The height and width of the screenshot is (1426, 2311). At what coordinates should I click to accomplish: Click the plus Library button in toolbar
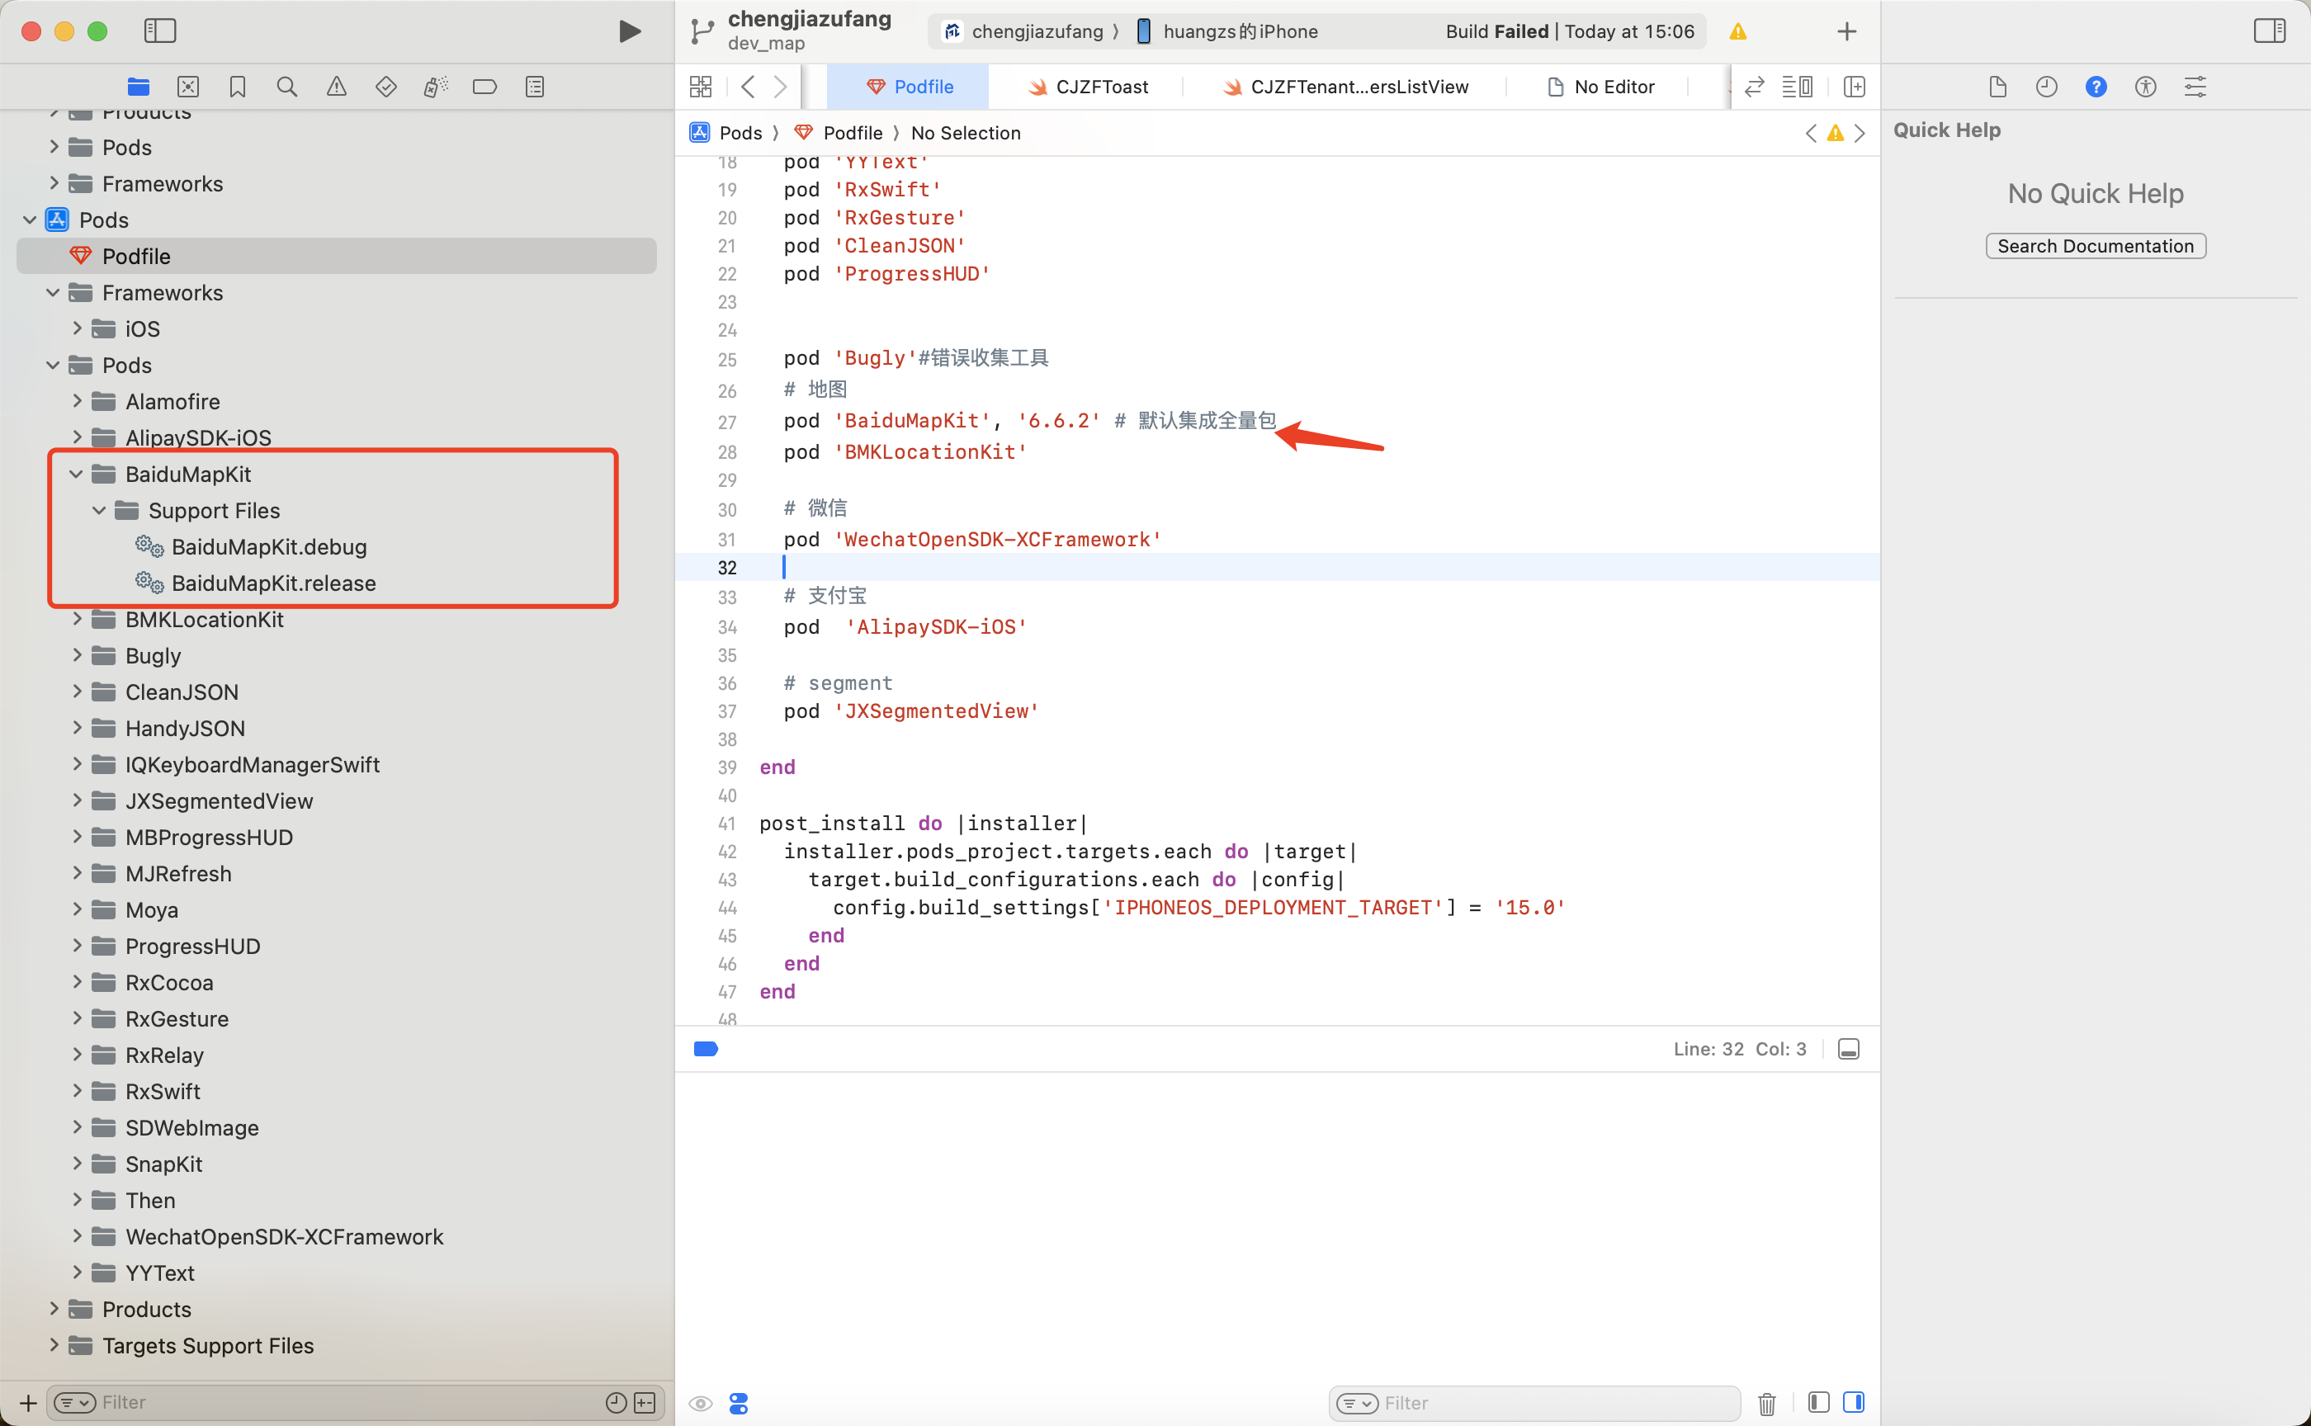tap(1847, 31)
